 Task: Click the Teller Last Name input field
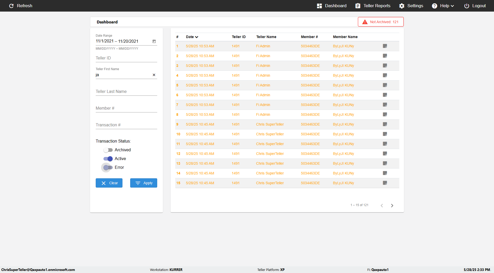pyautogui.click(x=126, y=92)
